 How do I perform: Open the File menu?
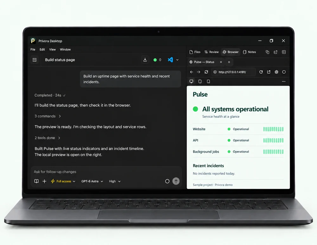point(33,49)
